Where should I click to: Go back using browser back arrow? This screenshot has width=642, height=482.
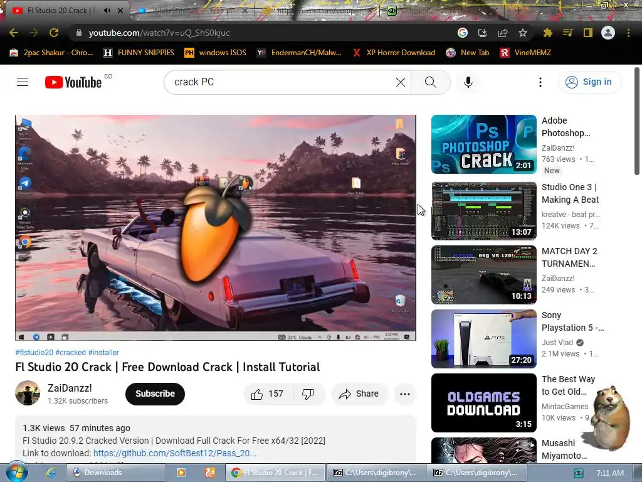(14, 33)
